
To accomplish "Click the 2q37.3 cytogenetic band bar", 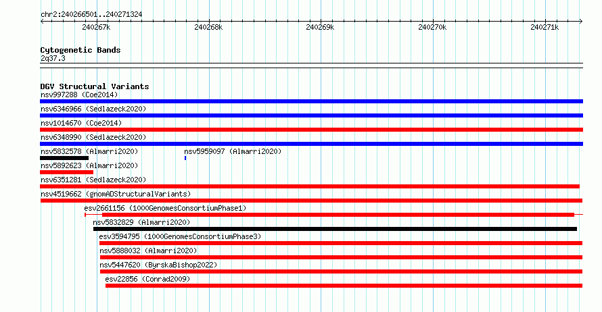I will tap(311, 66).
